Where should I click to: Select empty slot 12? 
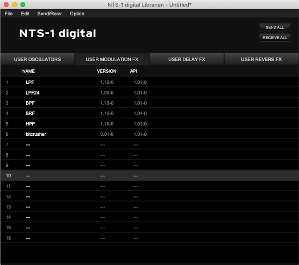[149, 197]
